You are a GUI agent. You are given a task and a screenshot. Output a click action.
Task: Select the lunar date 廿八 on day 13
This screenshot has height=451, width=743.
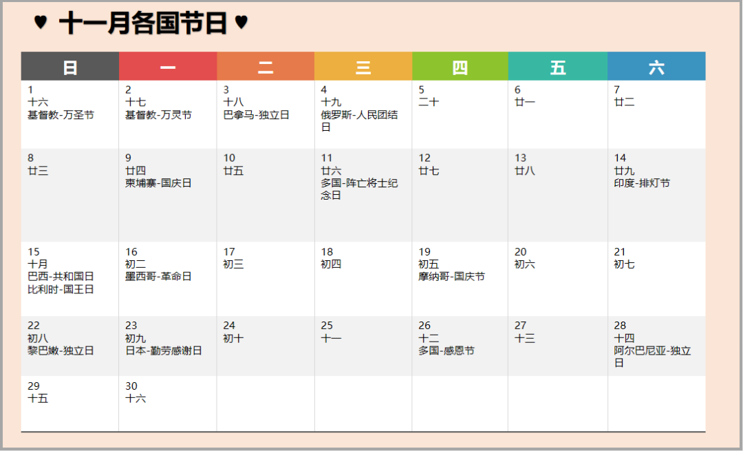525,171
